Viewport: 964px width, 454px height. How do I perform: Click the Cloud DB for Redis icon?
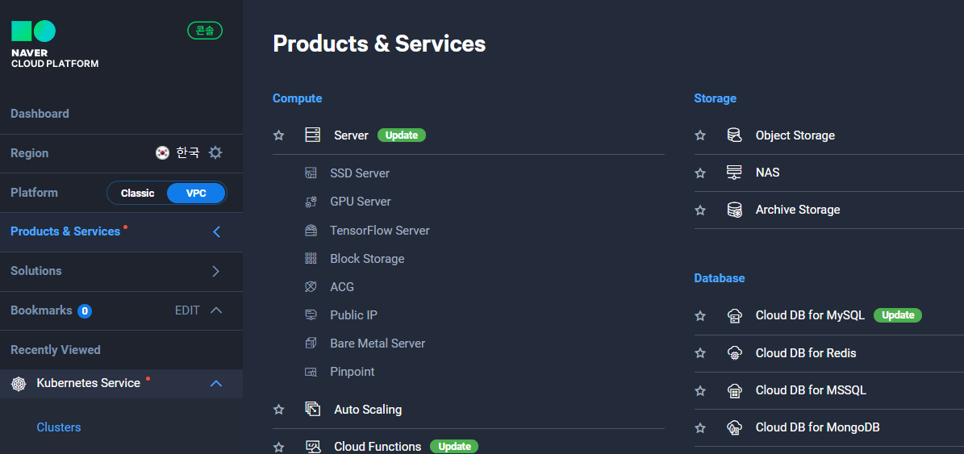pos(734,353)
